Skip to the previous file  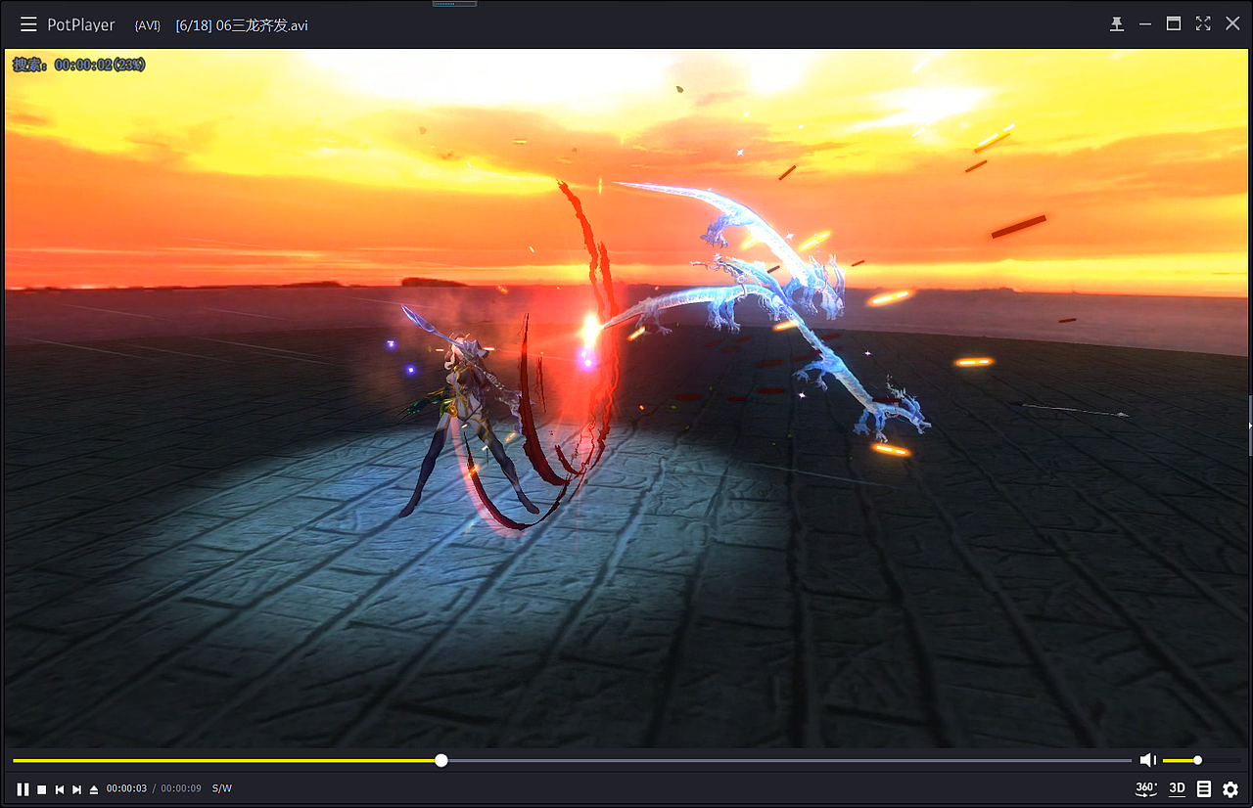[x=60, y=787]
